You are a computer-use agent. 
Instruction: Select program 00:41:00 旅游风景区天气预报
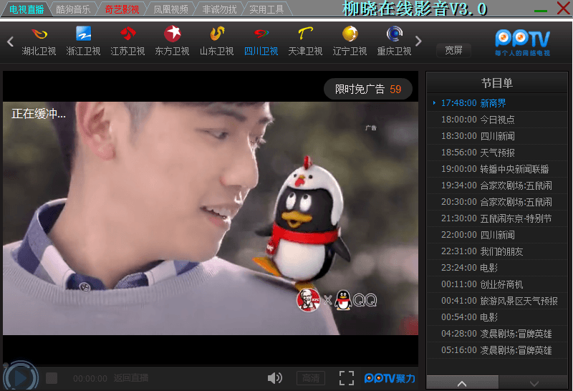(497, 301)
